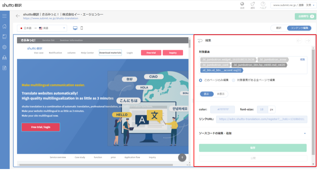Click Use case in preview nav

pos(39,53)
